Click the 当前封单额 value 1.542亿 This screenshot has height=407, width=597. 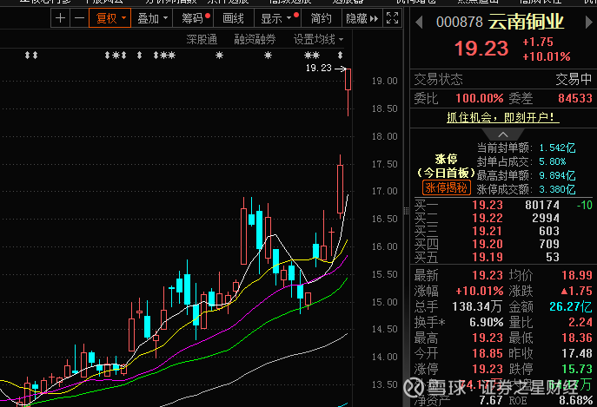coord(557,148)
